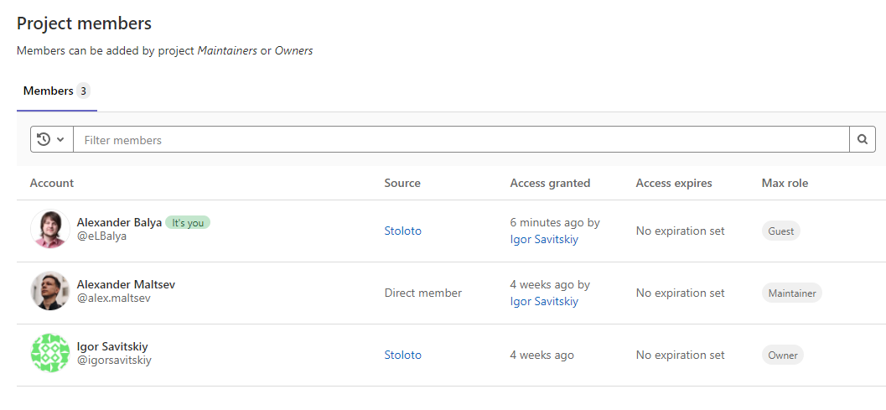This screenshot has height=410, width=886.
Task: Click Igor Savitskiy's green identicon avatar
Action: click(49, 353)
